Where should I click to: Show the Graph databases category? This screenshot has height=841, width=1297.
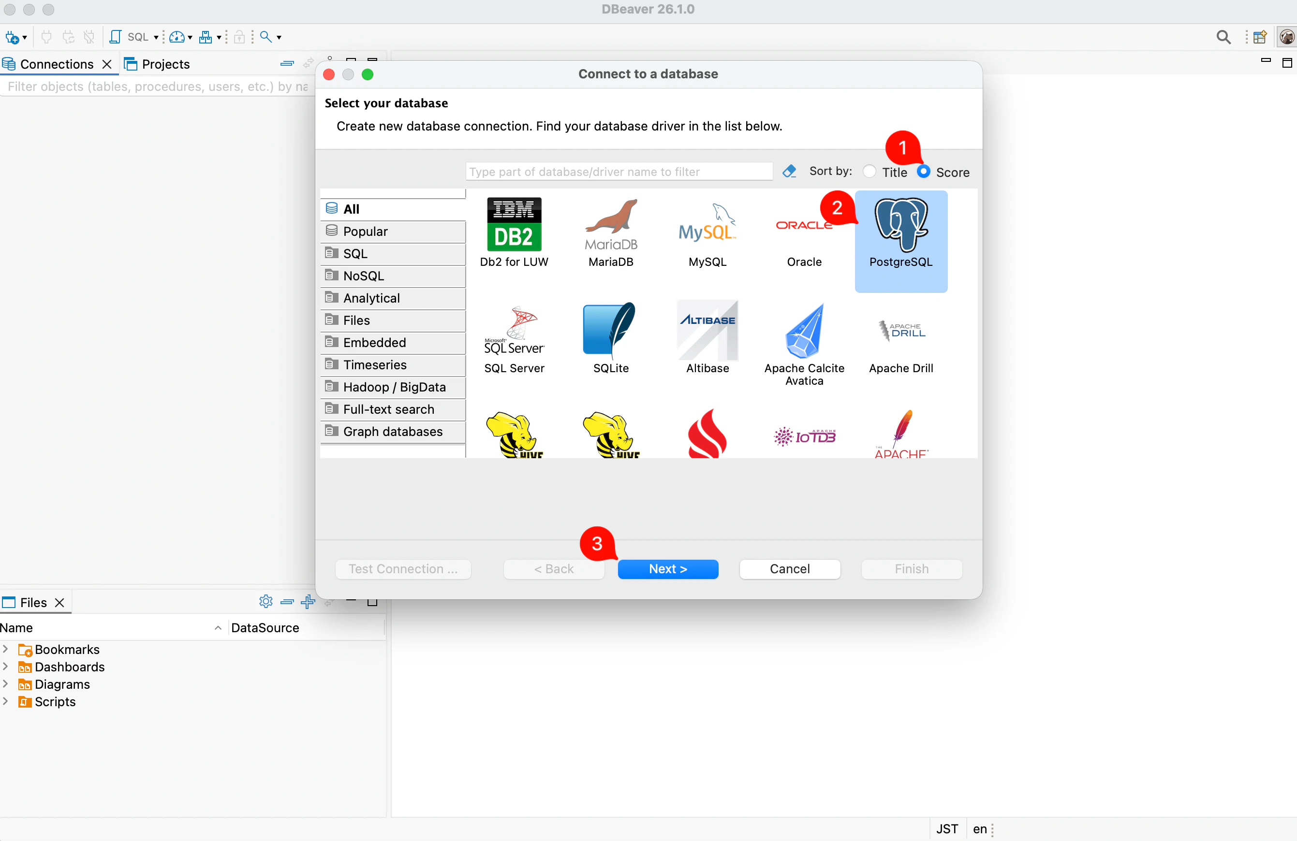pos(393,432)
